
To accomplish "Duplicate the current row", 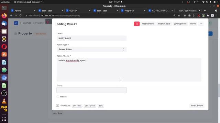I will 180,24.
